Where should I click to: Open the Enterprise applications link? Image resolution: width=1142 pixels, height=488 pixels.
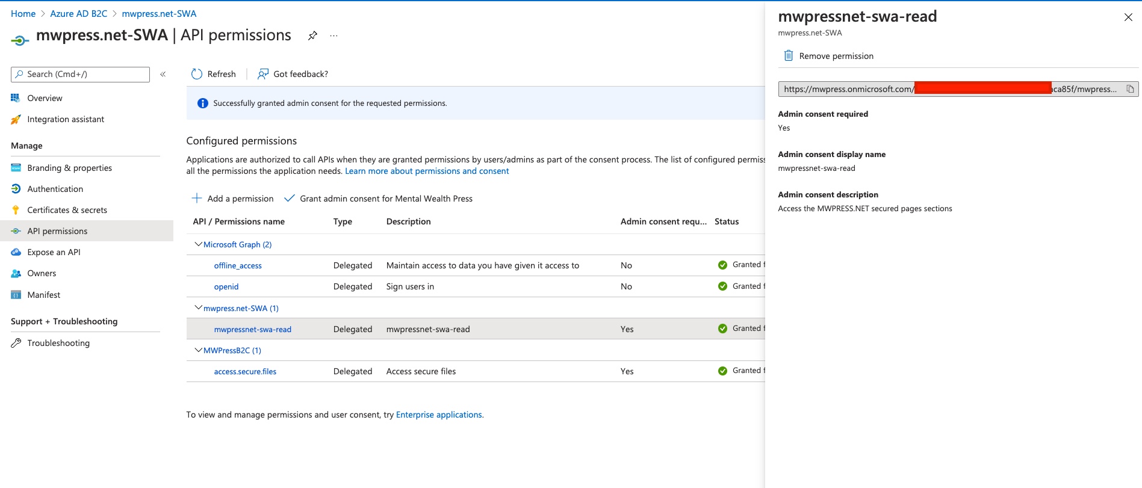439,415
